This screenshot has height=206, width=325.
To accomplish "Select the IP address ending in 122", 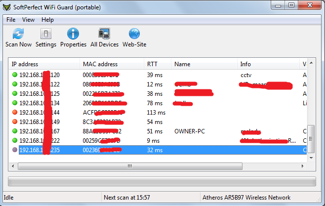I will click(x=40, y=84).
